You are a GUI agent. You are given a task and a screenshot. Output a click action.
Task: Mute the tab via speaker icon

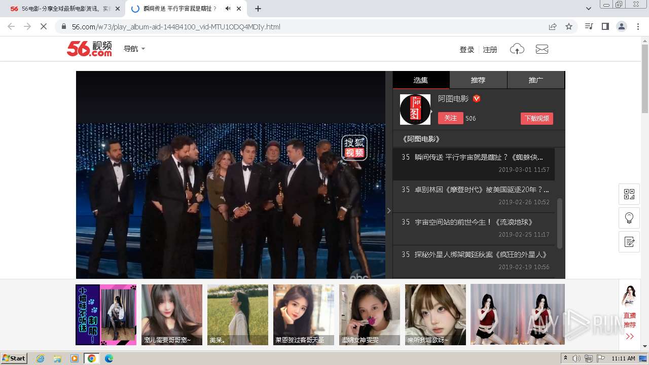[x=228, y=9]
